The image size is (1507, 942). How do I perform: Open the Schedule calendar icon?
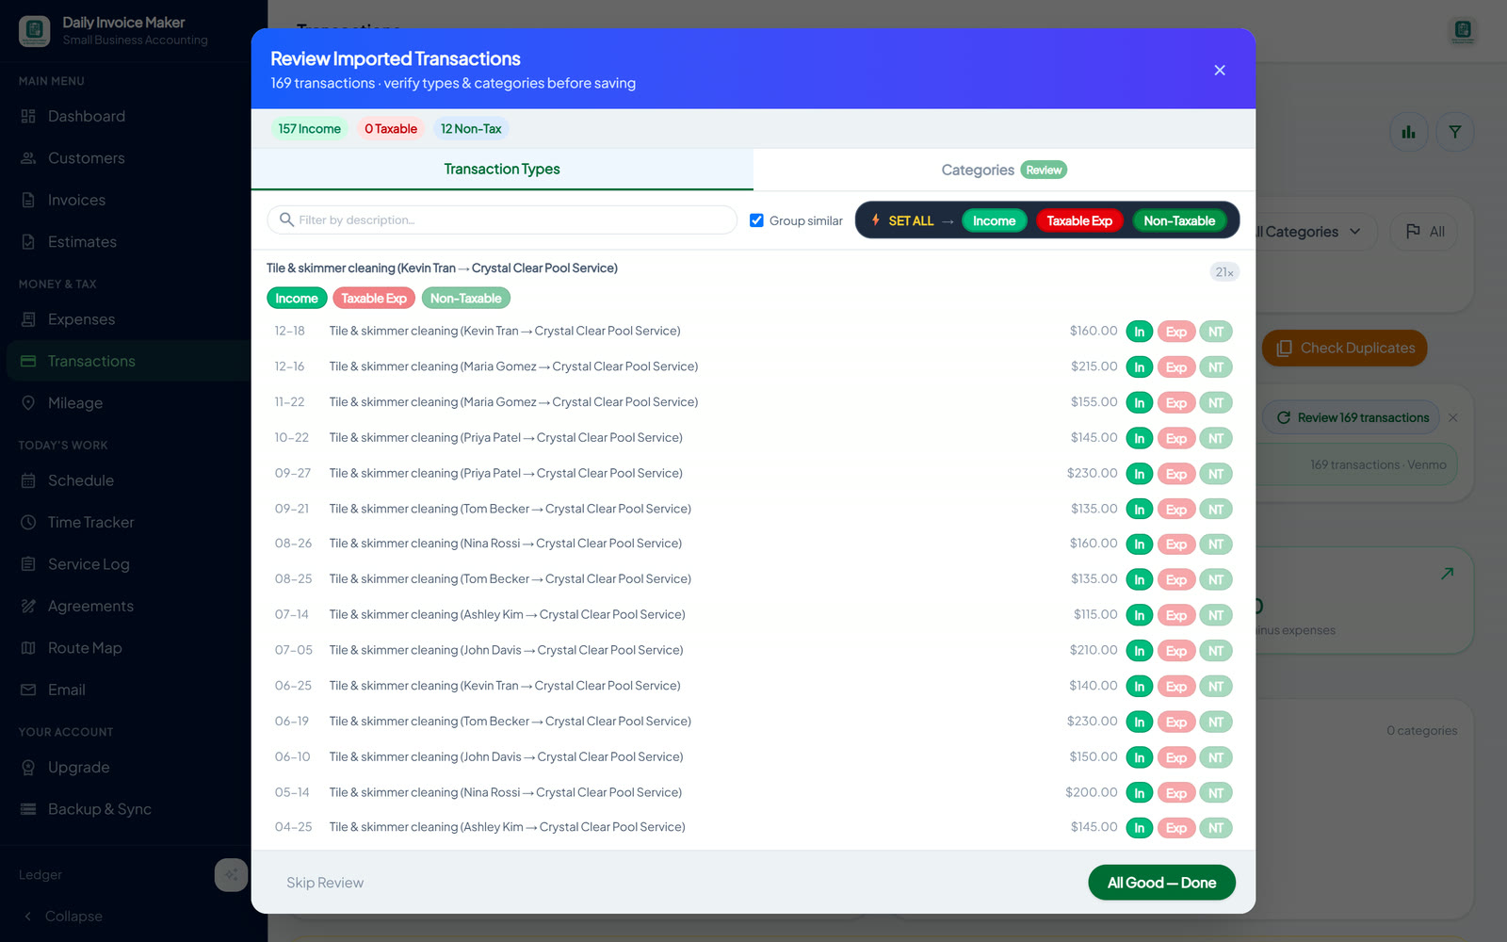pos(28,480)
